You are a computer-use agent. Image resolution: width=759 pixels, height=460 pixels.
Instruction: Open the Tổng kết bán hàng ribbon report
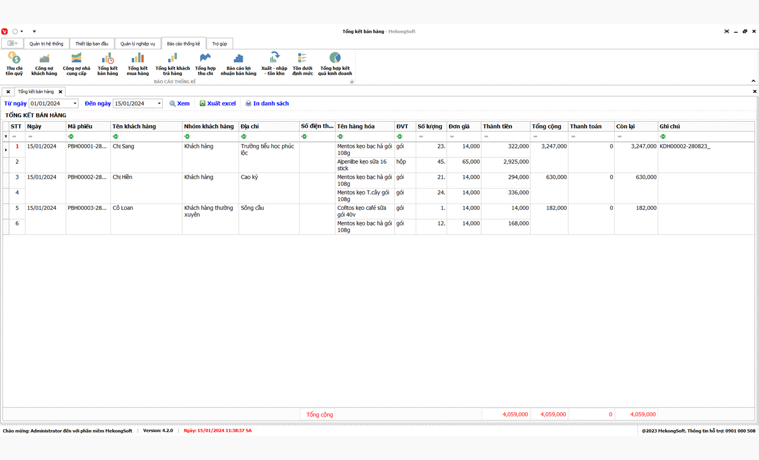[x=108, y=64]
